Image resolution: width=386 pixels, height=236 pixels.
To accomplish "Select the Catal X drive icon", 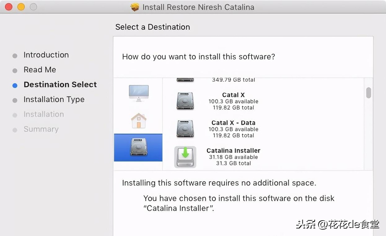I will coord(185,101).
